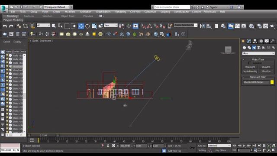Click the Align tool icon
277x156 pixels.
209,26
